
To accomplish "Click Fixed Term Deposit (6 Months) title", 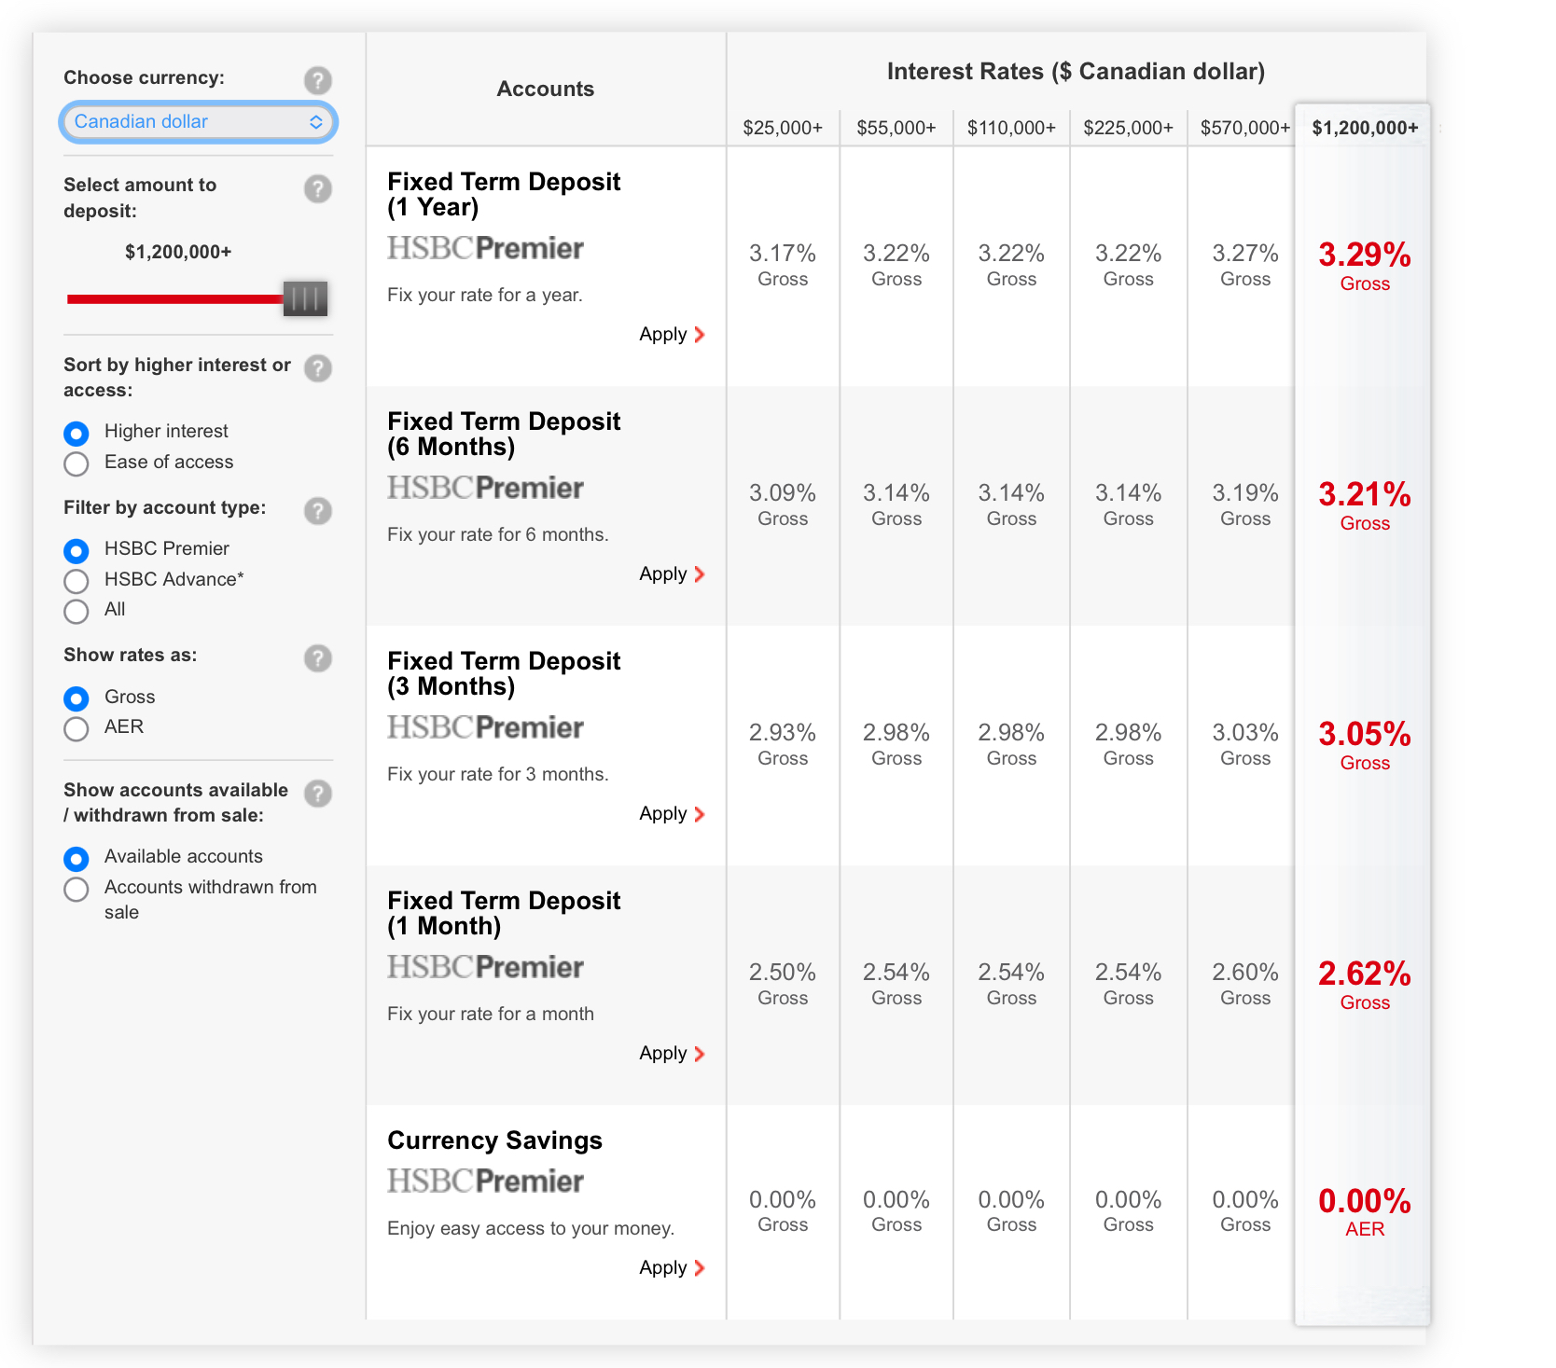I will pyautogui.click(x=504, y=434).
